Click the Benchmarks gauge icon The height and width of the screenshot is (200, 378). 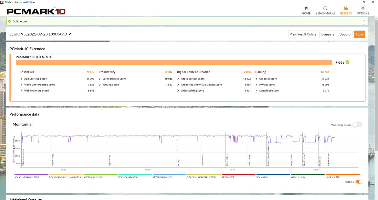pos(325,8)
